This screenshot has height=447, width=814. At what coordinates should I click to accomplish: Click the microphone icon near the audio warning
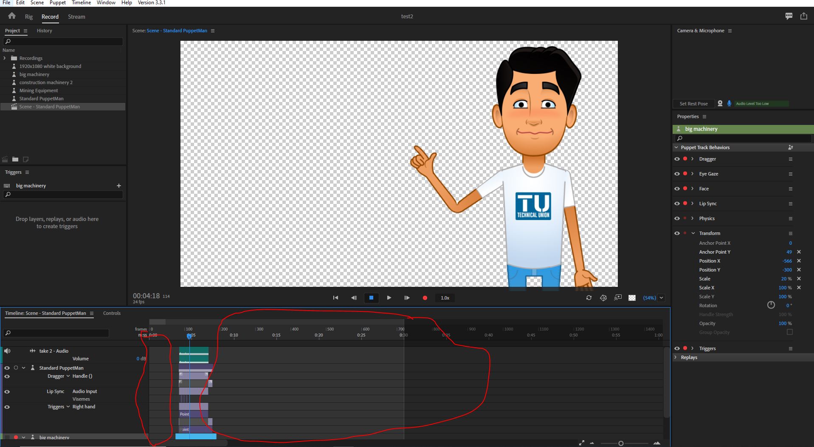click(x=730, y=103)
